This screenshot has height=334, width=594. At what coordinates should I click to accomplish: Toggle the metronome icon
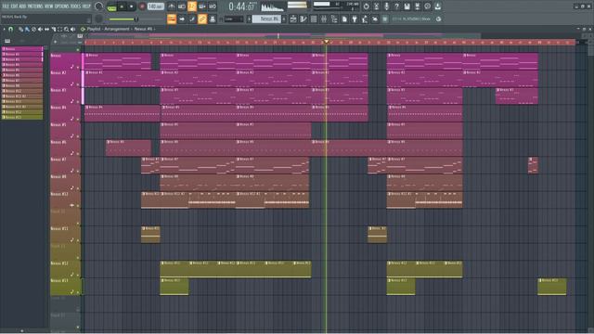pyautogui.click(x=171, y=6)
